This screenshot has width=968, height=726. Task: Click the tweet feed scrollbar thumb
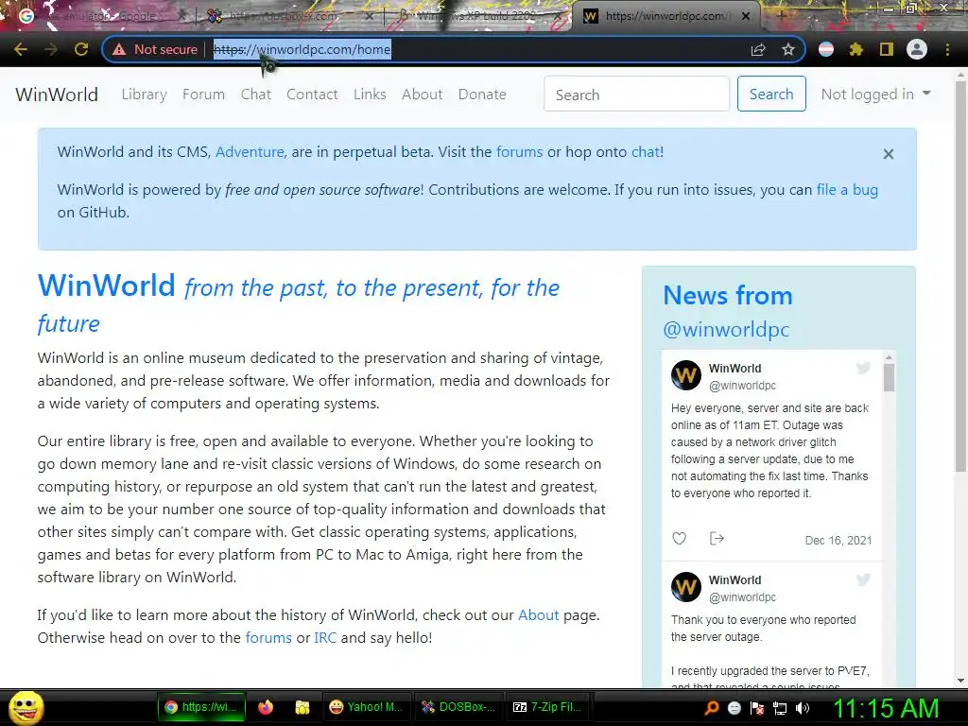889,378
